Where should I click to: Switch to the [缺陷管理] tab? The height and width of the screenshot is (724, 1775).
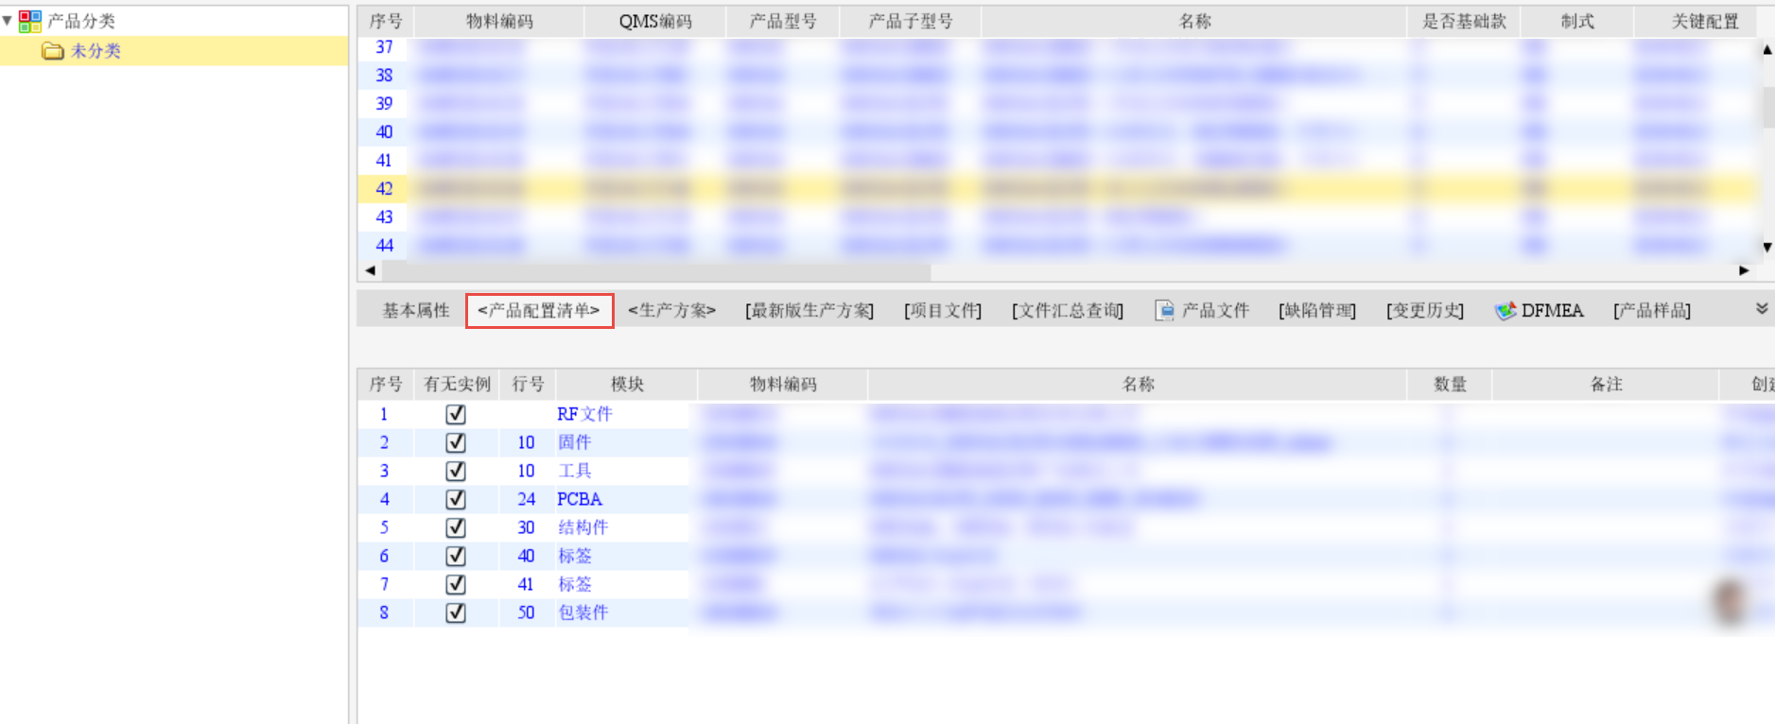pyautogui.click(x=1317, y=310)
